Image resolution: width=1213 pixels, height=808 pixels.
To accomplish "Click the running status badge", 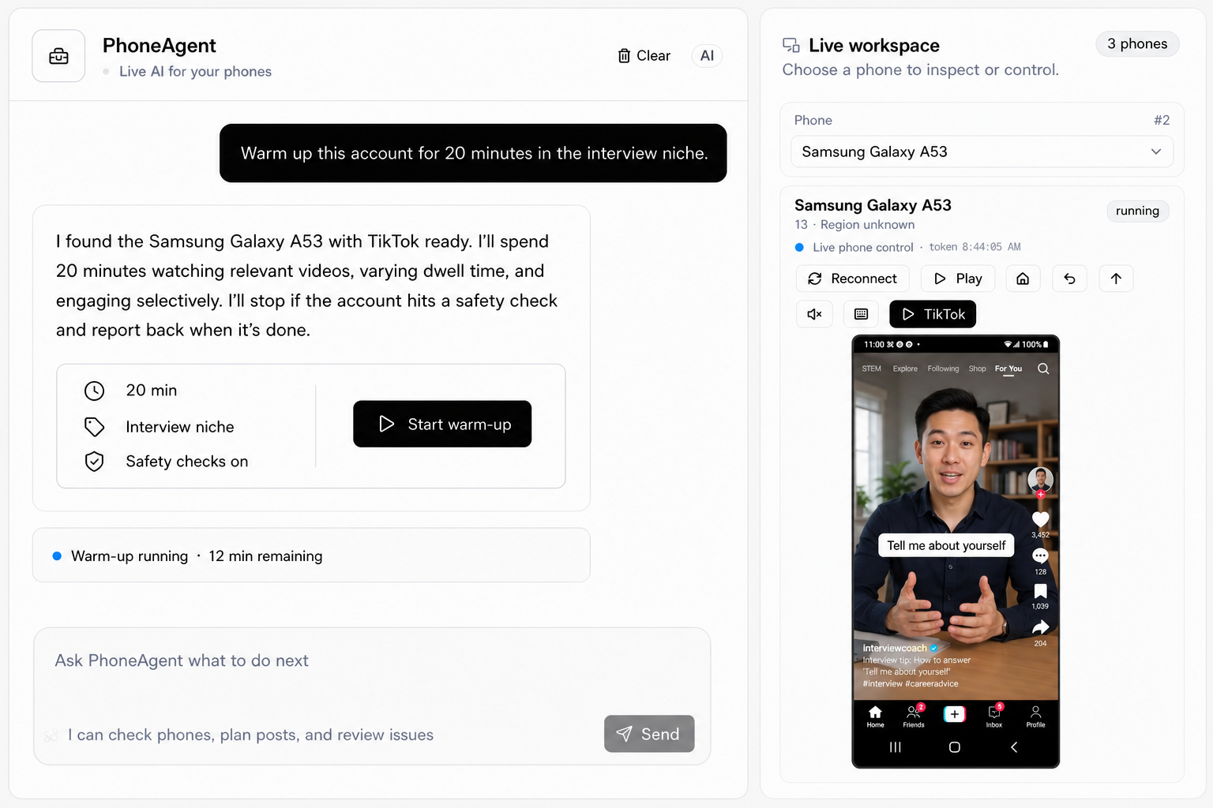I will pyautogui.click(x=1137, y=211).
